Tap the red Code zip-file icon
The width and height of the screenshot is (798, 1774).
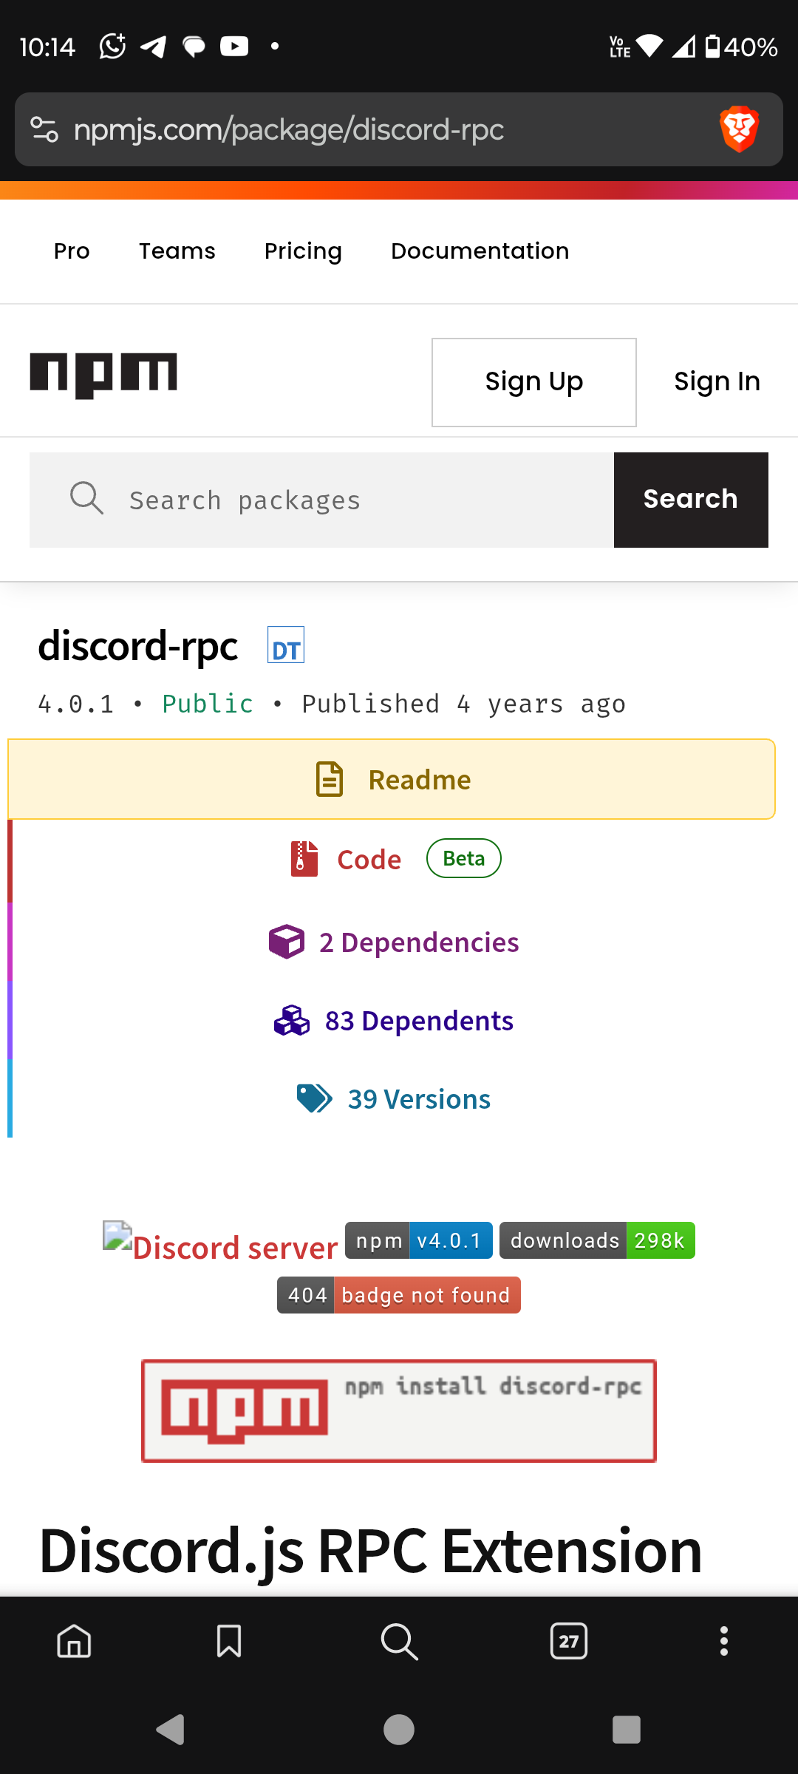304,859
